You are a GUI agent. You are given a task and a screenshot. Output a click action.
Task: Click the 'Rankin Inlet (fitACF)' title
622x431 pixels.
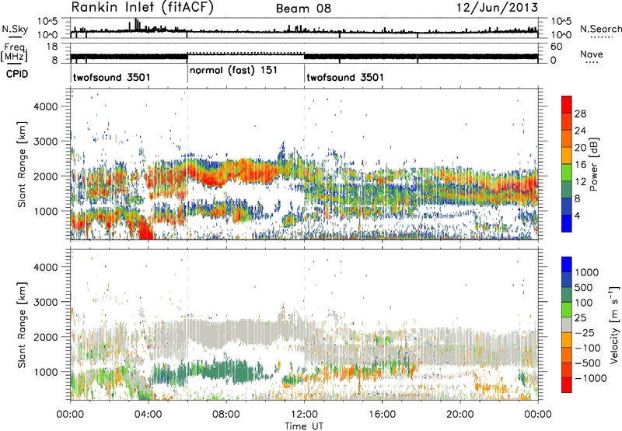pos(142,8)
